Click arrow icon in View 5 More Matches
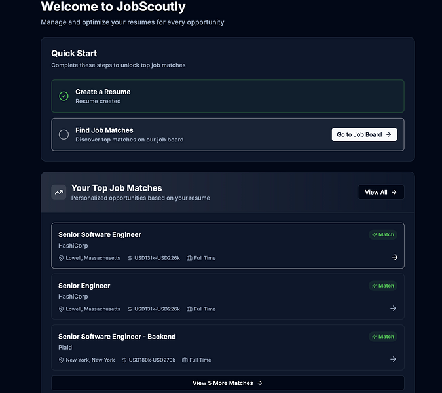The width and height of the screenshot is (442, 393). 260,383
